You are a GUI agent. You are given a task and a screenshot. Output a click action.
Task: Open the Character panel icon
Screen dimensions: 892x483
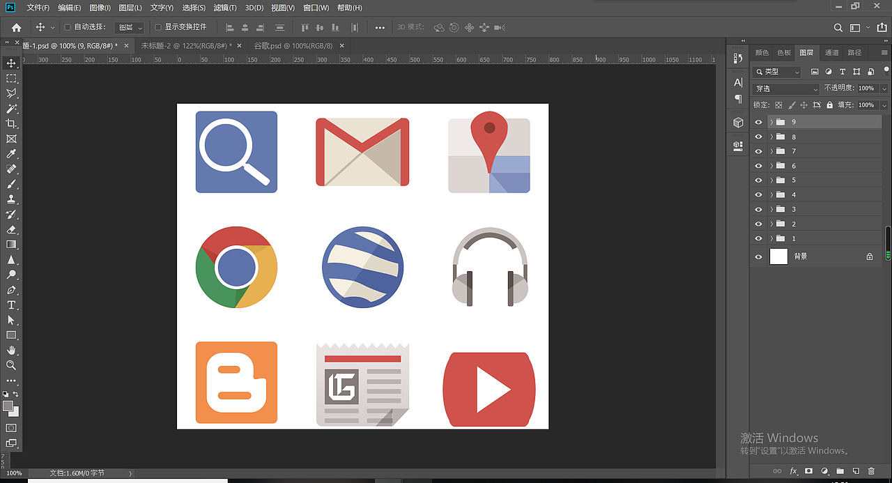tap(739, 82)
